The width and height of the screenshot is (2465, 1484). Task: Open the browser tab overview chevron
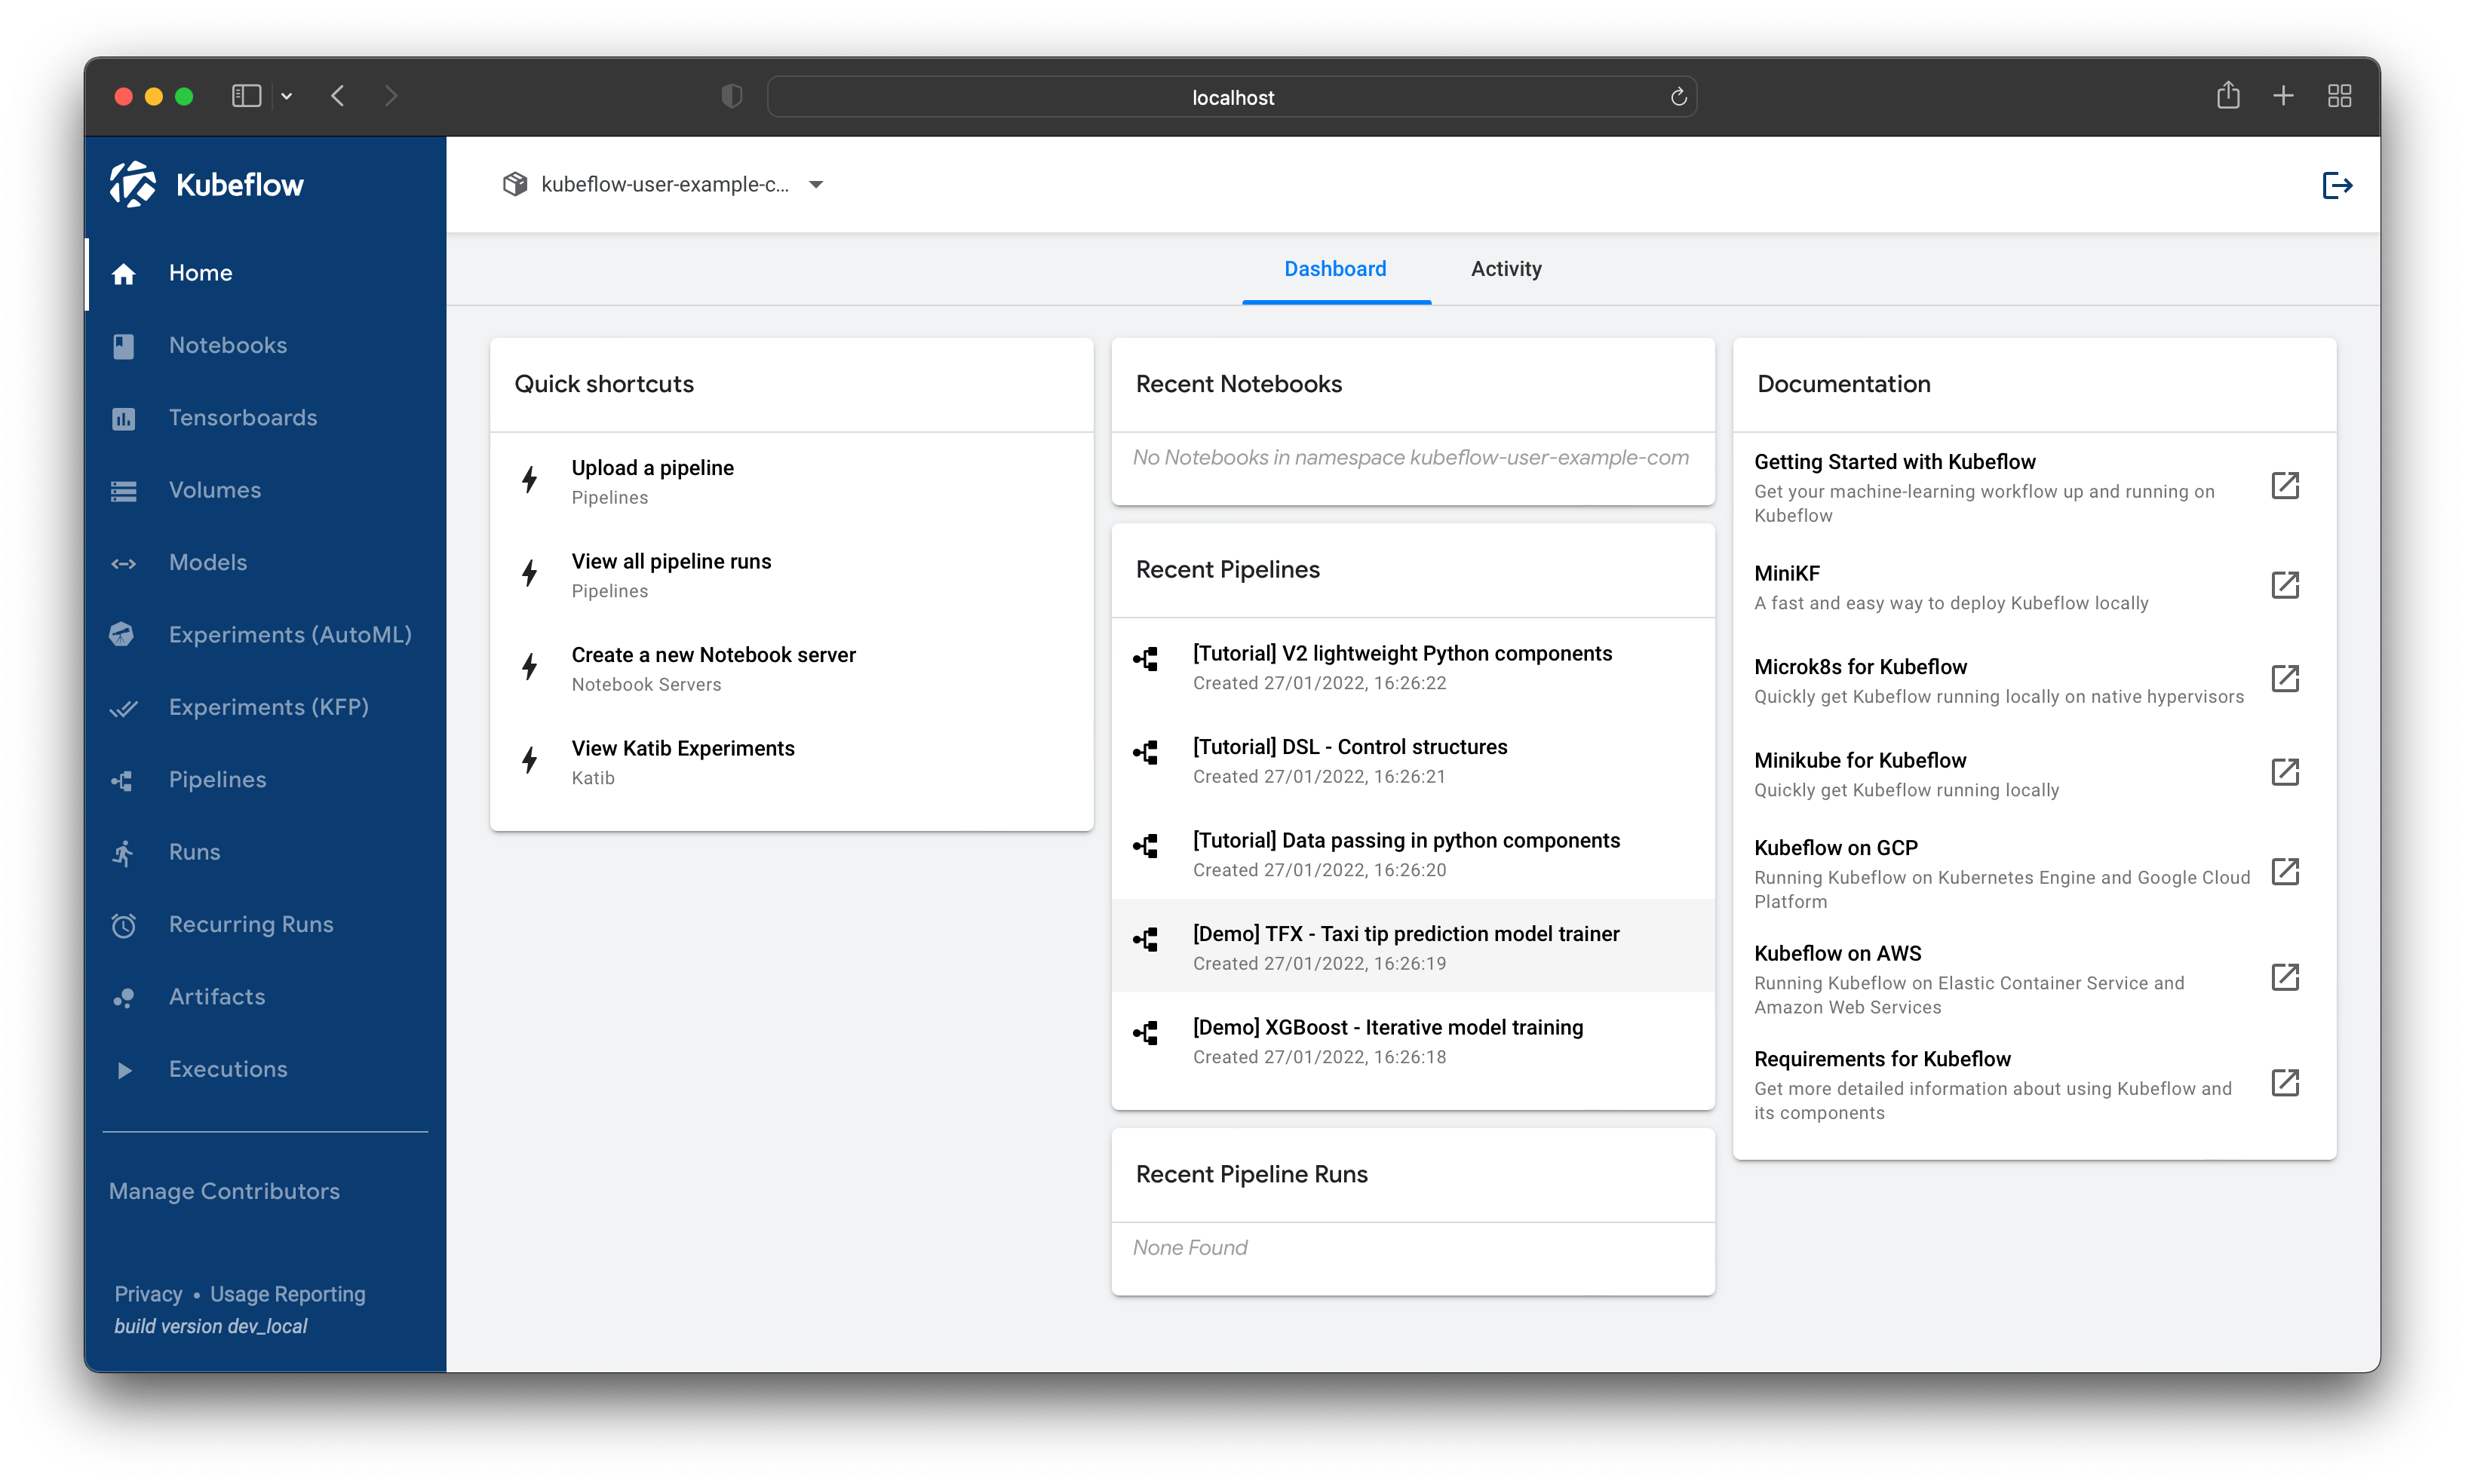coord(288,95)
